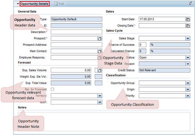Expand the Priority dropdown list
Image resolution: width=195 pixels, height=135 pixels.
(x=188, y=96)
